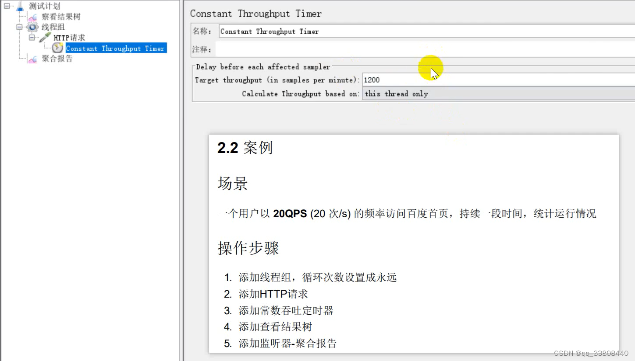Click the 2.2 案例 heading
This screenshot has width=635, height=361.
pos(245,148)
